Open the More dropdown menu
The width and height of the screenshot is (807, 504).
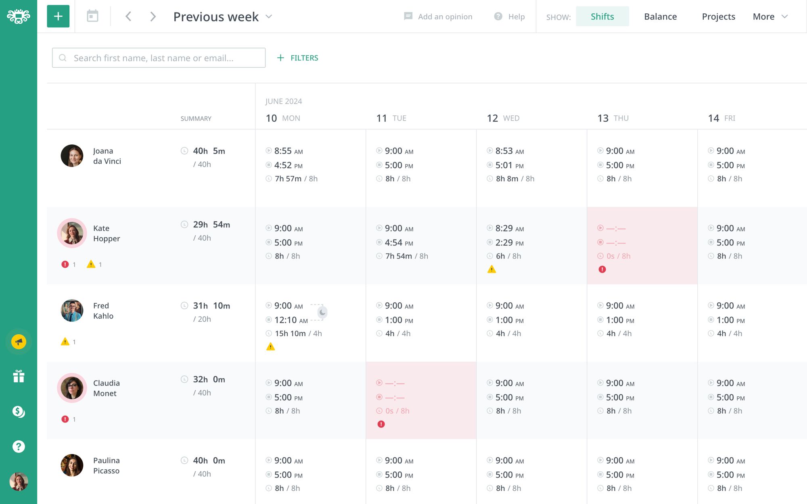770,16
